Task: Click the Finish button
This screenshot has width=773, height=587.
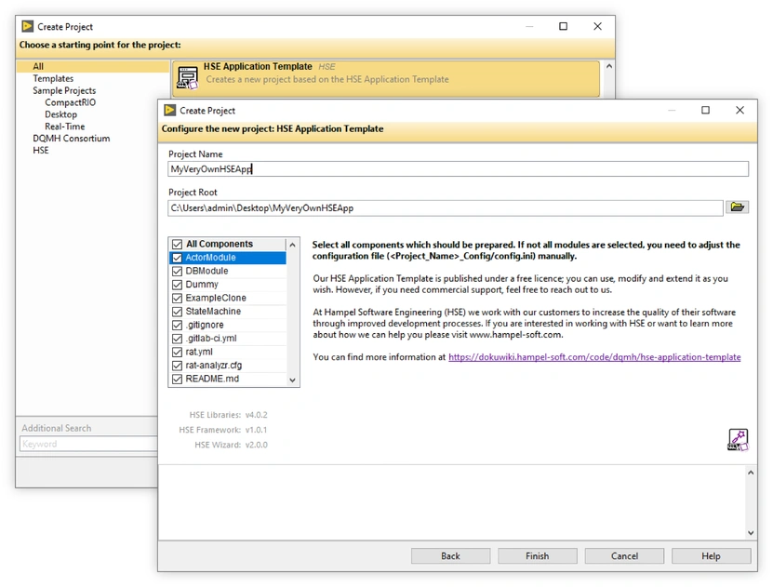Action: click(x=537, y=555)
